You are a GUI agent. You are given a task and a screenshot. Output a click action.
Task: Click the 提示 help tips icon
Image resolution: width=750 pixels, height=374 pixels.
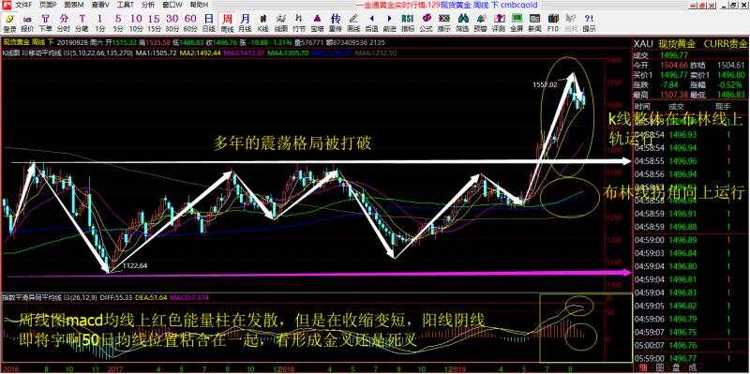[589, 22]
